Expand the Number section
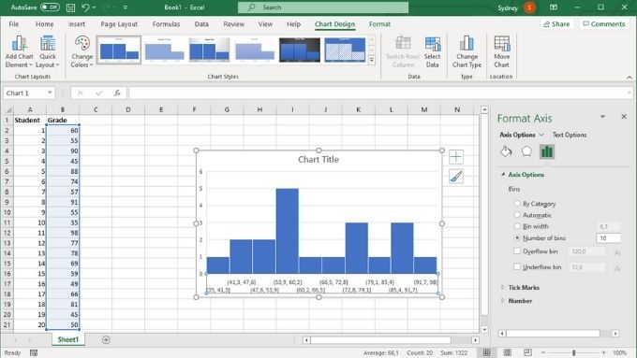 [503, 301]
